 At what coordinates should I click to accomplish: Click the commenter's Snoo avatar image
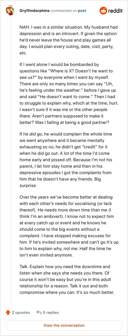coord(10,10)
